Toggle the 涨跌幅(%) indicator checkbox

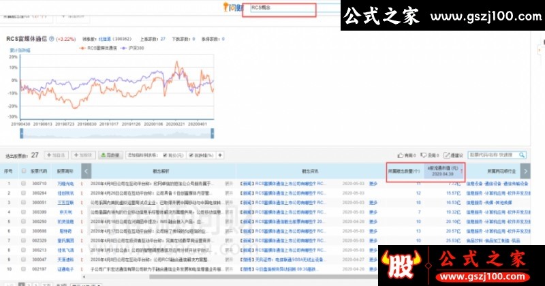click(191, 155)
